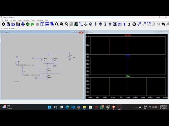Click the grayed autorange toolbar icon

pos(71,24)
